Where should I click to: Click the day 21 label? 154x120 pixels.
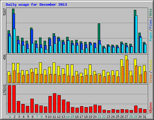pos(99,117)
